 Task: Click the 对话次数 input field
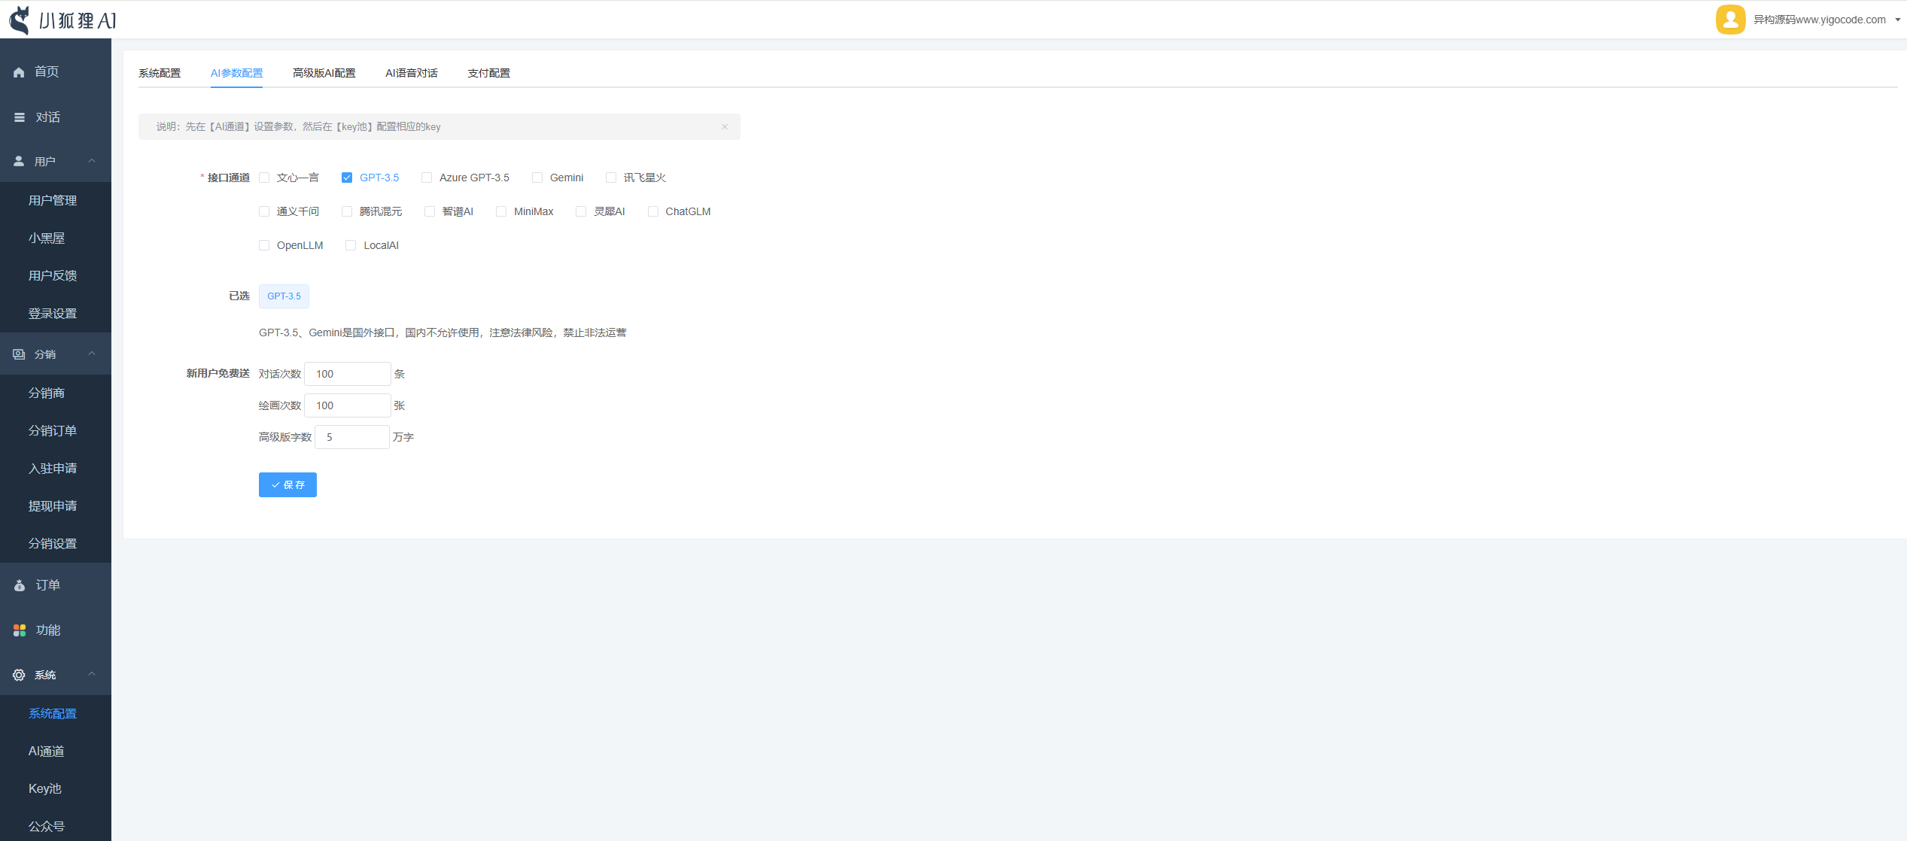click(347, 374)
